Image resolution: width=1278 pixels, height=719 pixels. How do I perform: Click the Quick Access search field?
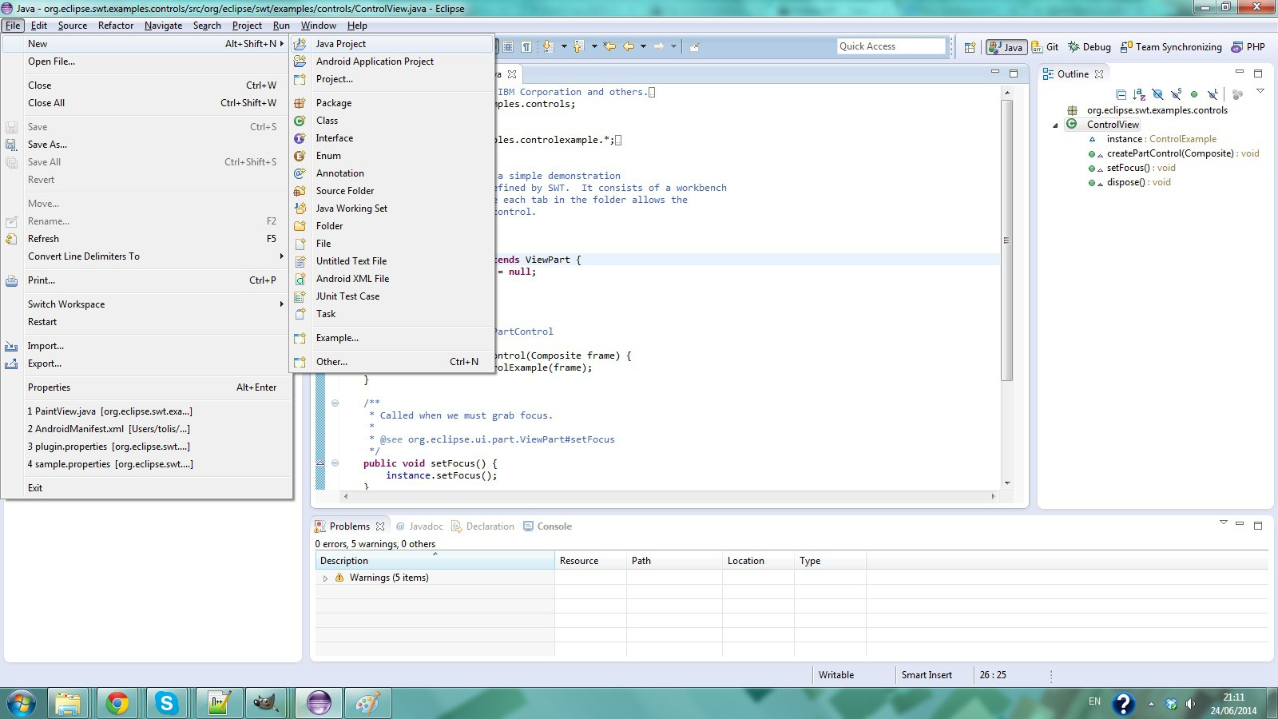(x=891, y=46)
